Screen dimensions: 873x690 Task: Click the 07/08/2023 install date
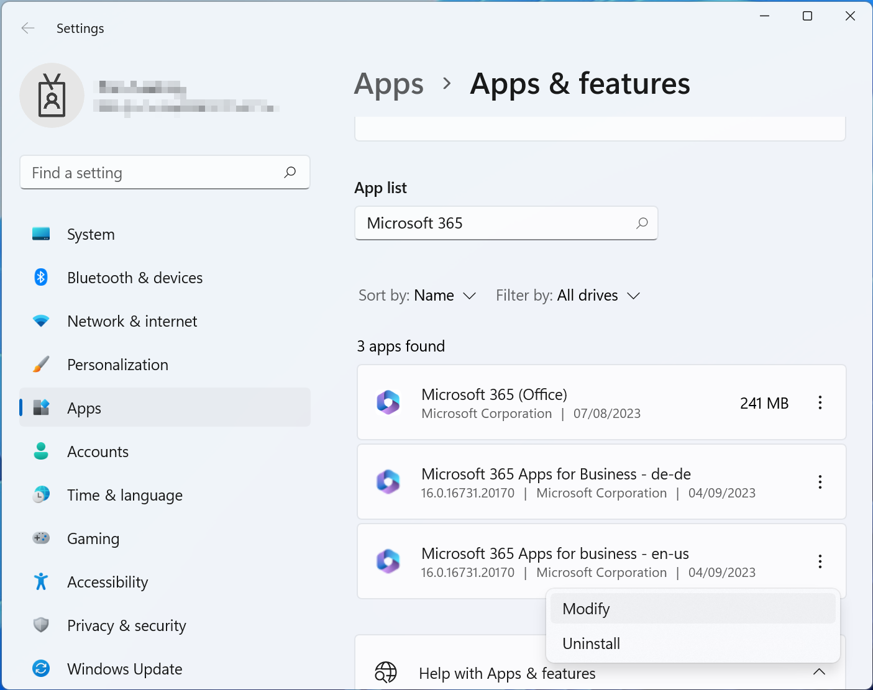[x=607, y=414]
